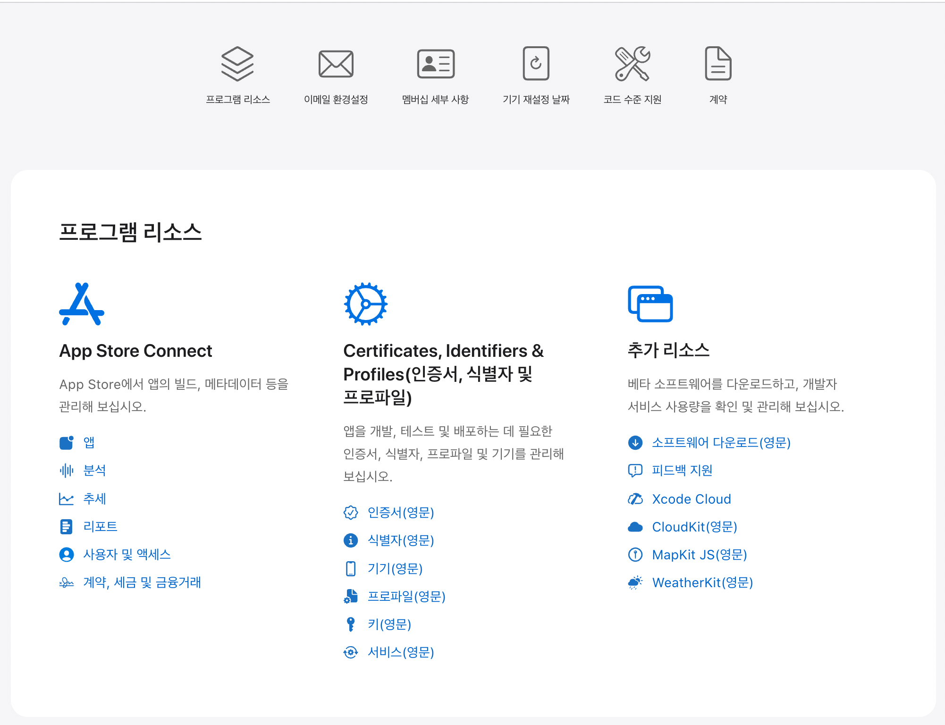Open the 앱 link
This screenshot has width=945, height=725.
point(89,443)
